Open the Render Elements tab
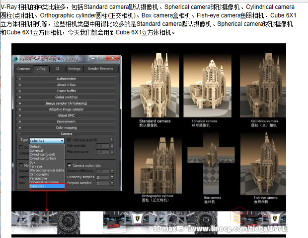Viewport: 308px width, 238px height. tap(100, 69)
